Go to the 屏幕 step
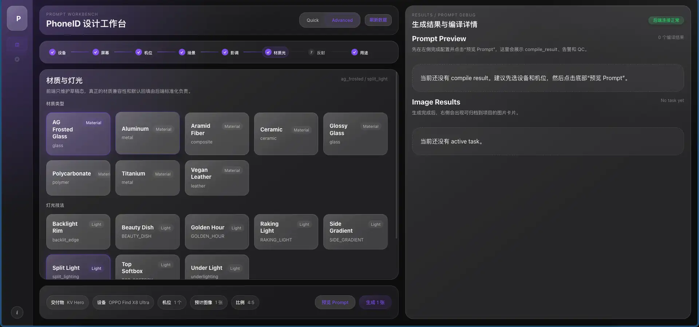 [101, 52]
